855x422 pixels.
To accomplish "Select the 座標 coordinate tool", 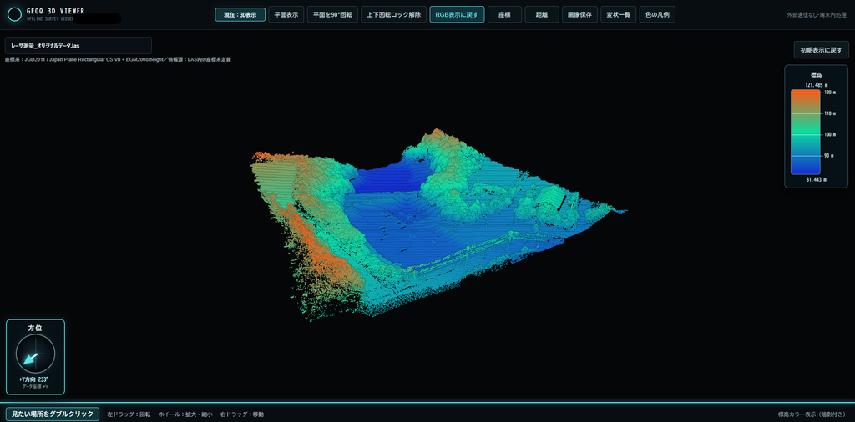I will pyautogui.click(x=505, y=14).
